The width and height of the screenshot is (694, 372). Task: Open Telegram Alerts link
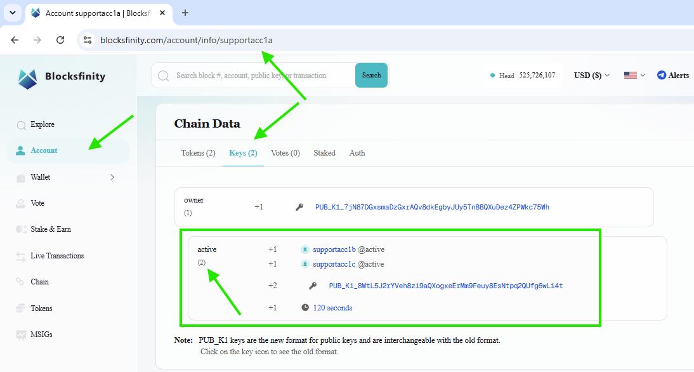point(673,76)
